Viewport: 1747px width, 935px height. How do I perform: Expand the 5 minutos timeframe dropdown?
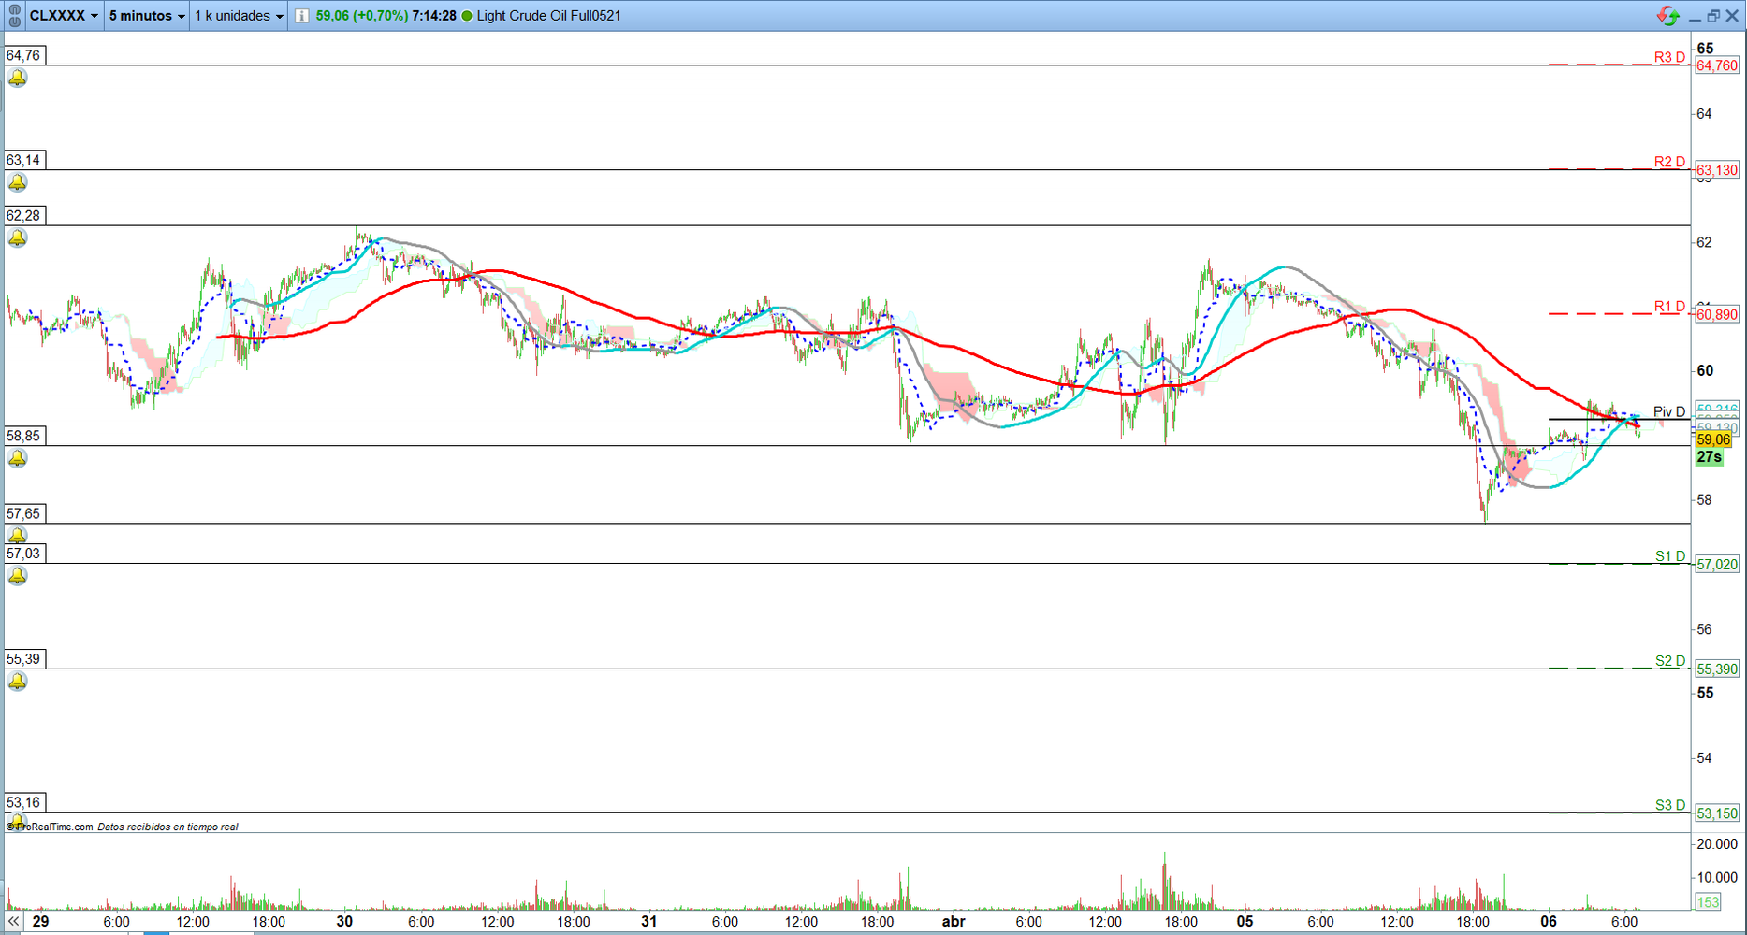click(147, 16)
